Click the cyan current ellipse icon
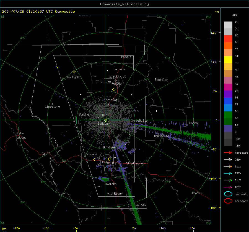249x232 pixels. click(228, 194)
